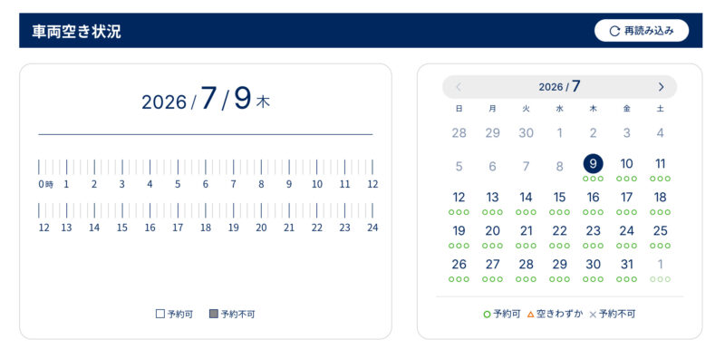Click the 再読み込み reload button
The width and height of the screenshot is (725, 359).
[642, 31]
